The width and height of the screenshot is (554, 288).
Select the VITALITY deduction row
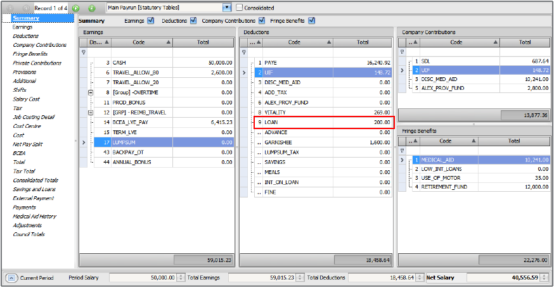[323, 113]
